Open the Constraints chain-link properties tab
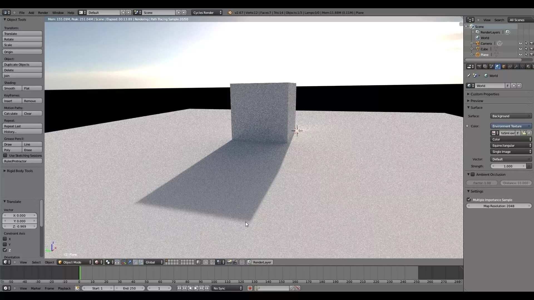Viewport: 534px width, 300px height. pyautogui.click(x=510, y=67)
